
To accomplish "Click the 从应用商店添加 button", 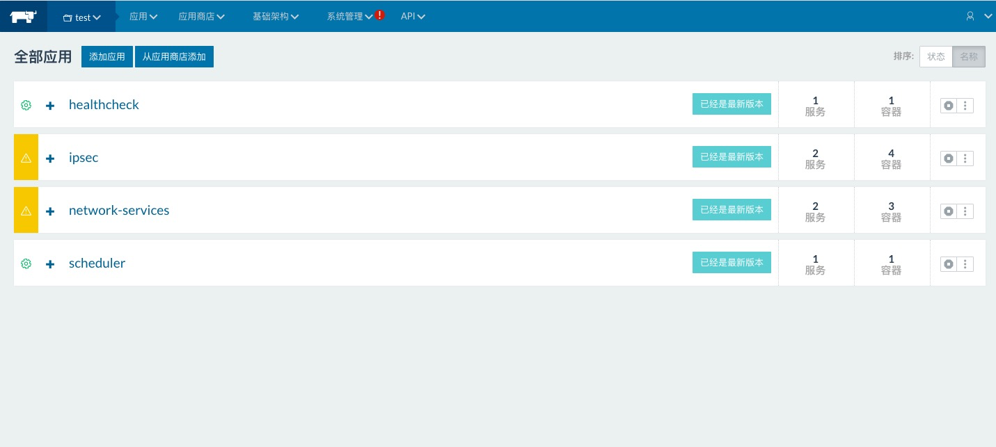I will coord(174,57).
